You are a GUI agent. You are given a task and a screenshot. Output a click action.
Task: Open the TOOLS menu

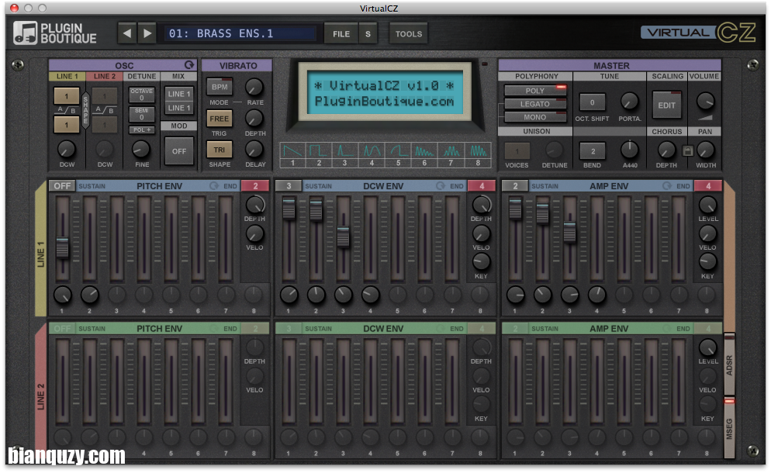point(409,34)
